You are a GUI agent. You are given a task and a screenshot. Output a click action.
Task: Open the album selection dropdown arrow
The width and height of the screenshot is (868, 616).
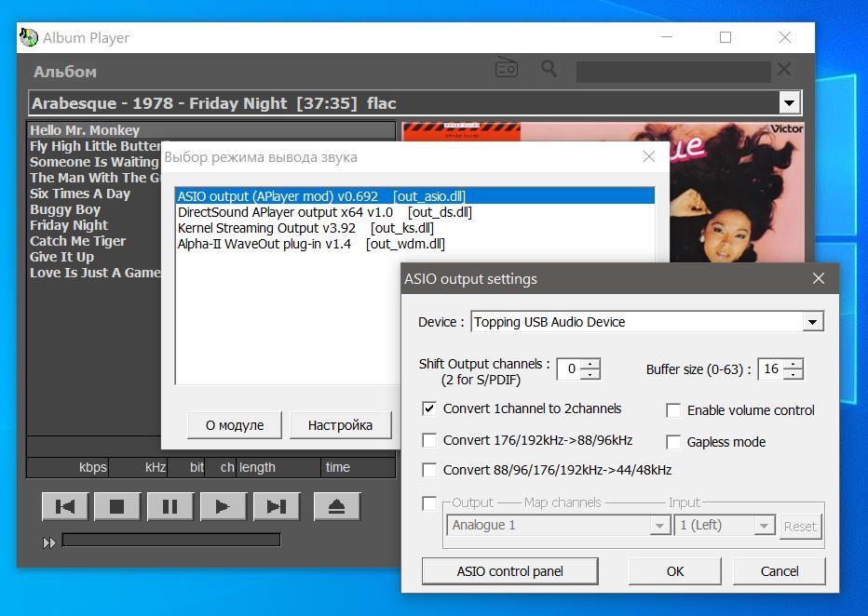(789, 102)
